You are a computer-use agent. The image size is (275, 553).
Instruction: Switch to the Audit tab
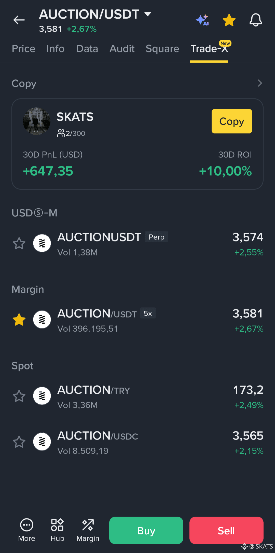pyautogui.click(x=122, y=49)
